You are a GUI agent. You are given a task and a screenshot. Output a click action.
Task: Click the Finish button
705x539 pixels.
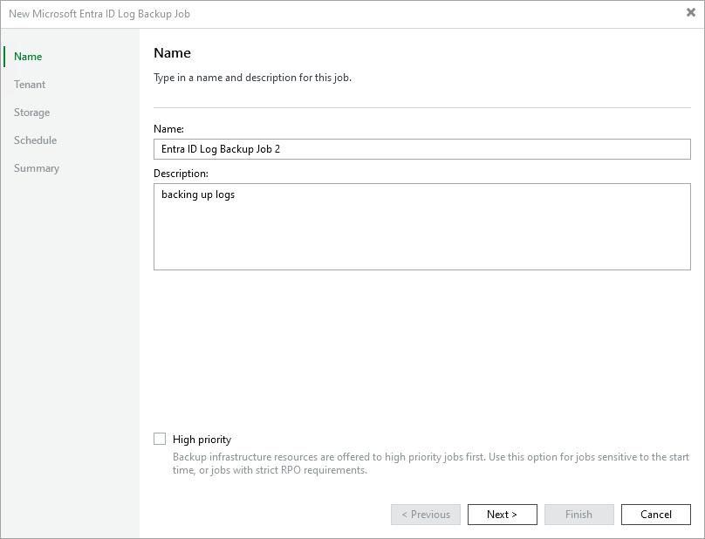click(x=578, y=515)
